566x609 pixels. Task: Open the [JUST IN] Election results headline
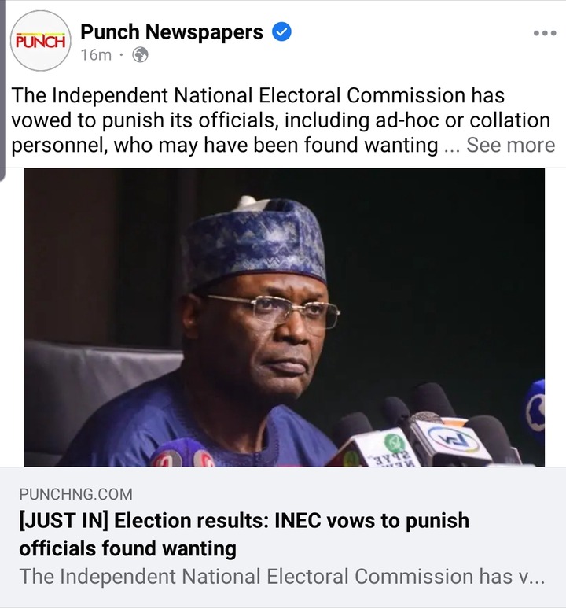point(244,533)
